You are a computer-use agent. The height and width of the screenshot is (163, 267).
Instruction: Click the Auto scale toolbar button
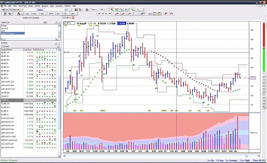(150, 14)
